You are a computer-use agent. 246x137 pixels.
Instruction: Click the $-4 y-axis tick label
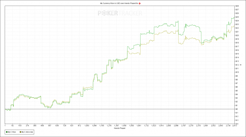237,124
